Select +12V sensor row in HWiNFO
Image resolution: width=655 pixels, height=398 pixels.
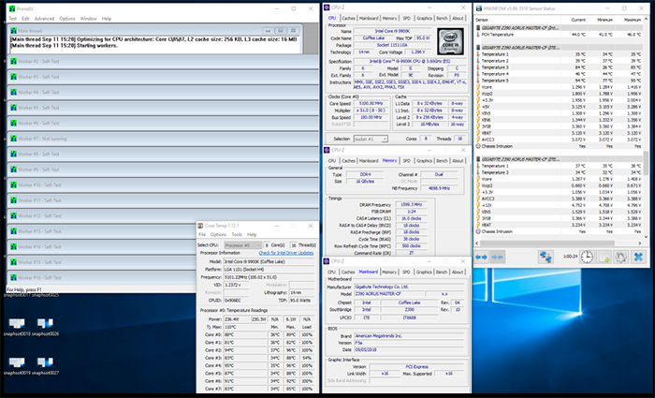click(559, 205)
